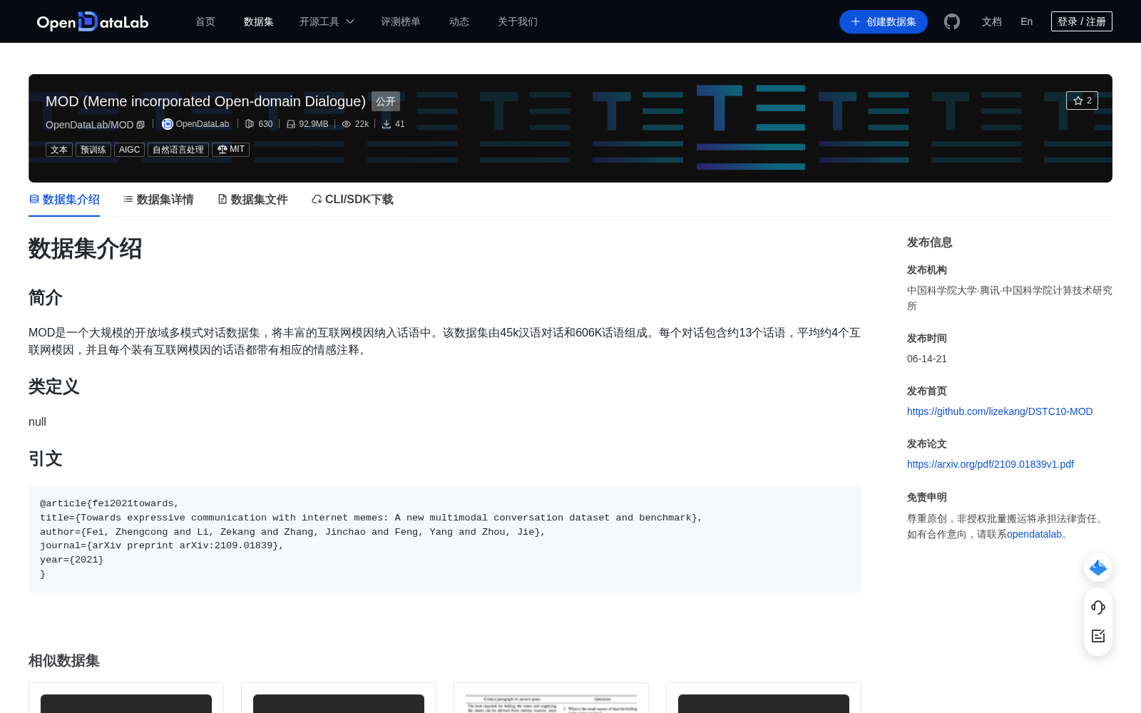
Task: Star this dataset with the star button
Action: point(1082,101)
